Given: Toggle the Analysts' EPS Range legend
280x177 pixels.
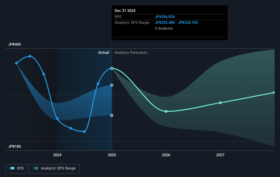Looking at the screenshot, I should 55,168.
